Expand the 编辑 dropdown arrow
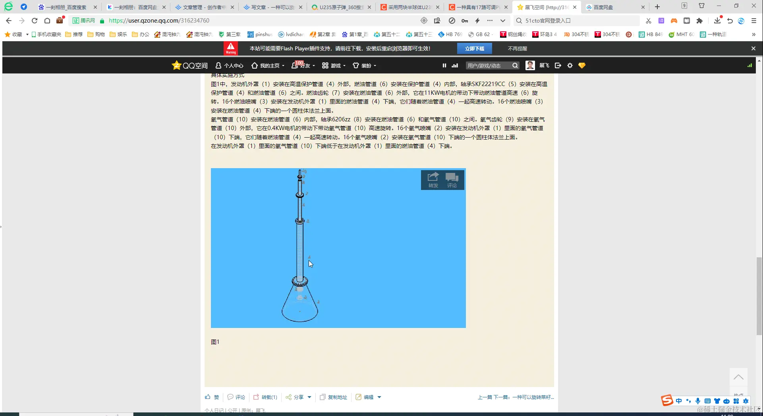763x416 pixels. (379, 397)
